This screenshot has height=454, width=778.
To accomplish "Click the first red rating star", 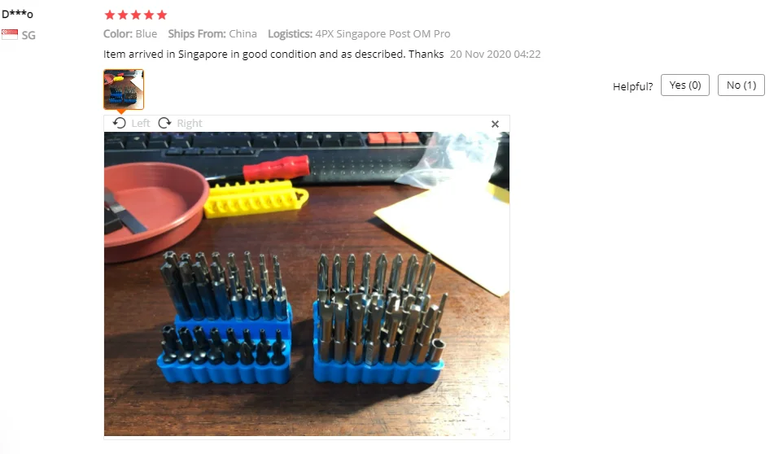I will 110,15.
